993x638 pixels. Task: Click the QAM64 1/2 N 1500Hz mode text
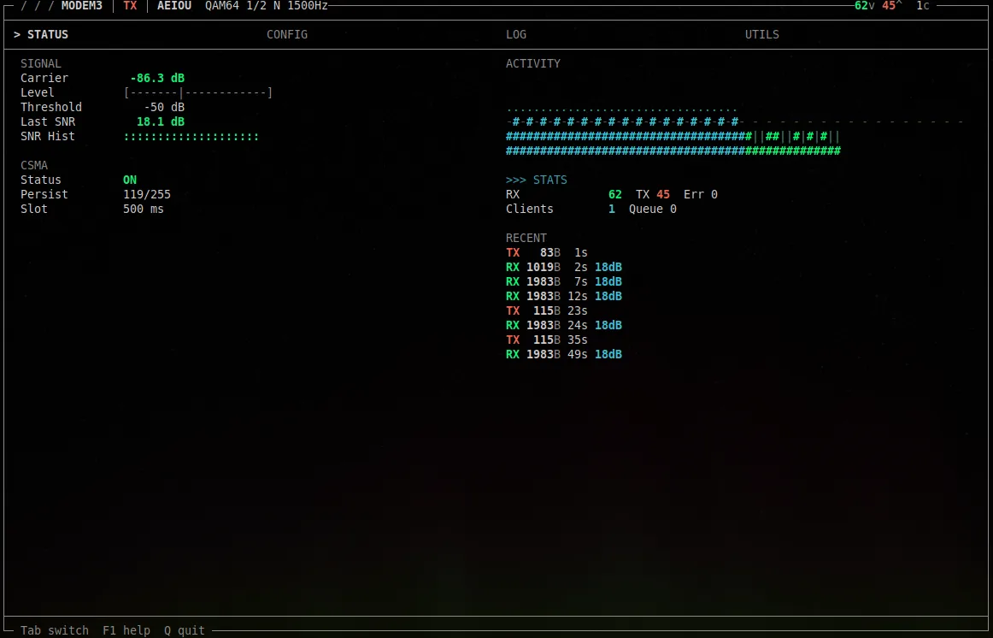(x=267, y=6)
